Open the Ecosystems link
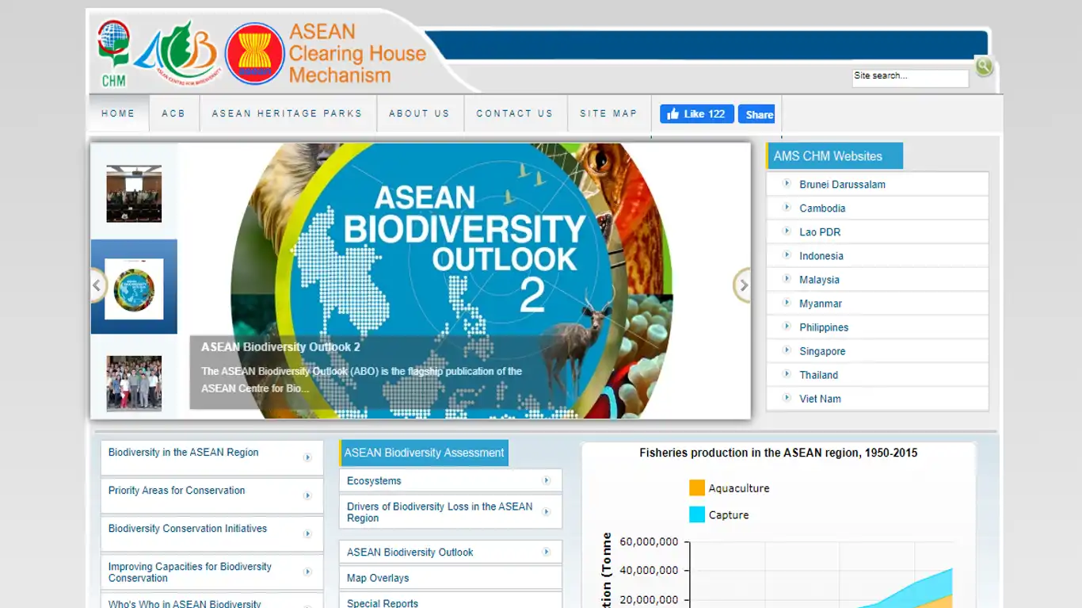The width and height of the screenshot is (1082, 608). click(x=374, y=481)
